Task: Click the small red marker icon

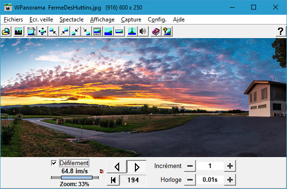Action: tap(102, 171)
